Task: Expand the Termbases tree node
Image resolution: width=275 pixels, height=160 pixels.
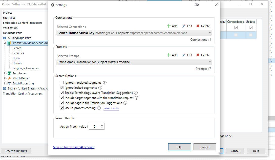Action: click(4, 73)
